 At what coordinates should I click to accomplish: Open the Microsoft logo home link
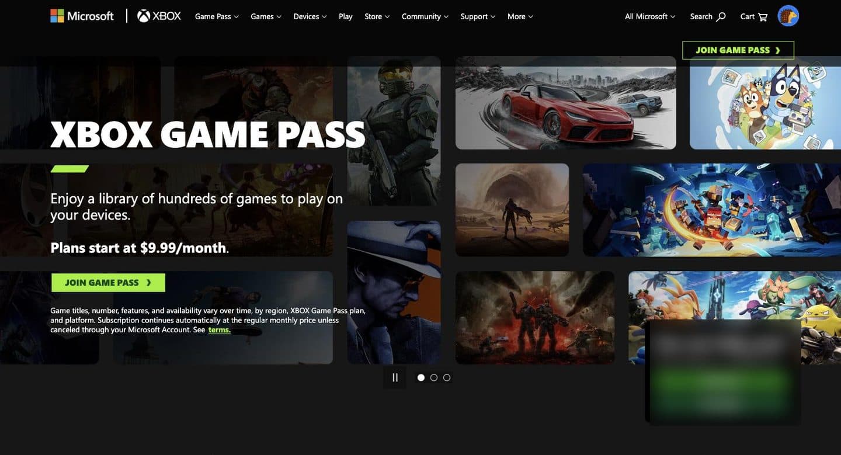pyautogui.click(x=82, y=16)
